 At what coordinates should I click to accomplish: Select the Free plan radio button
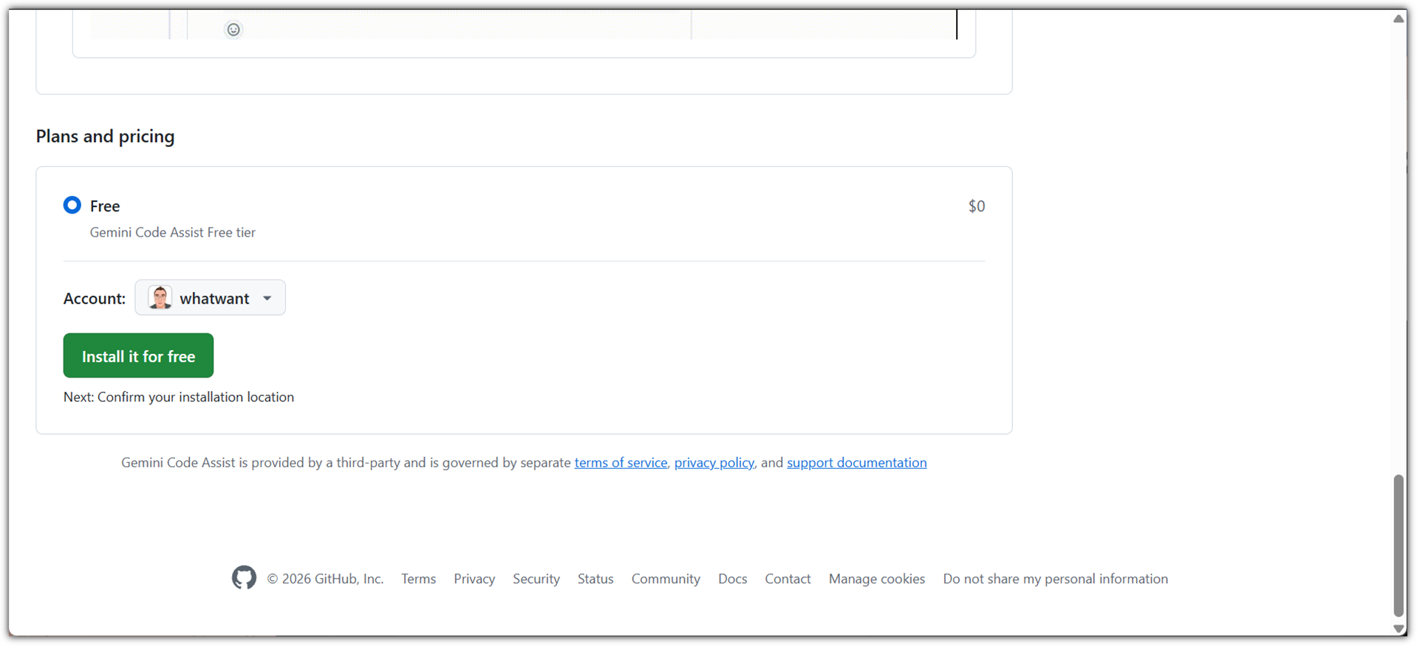72,205
